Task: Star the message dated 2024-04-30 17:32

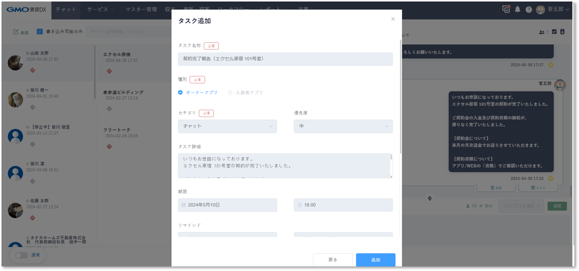Action: [x=551, y=178]
